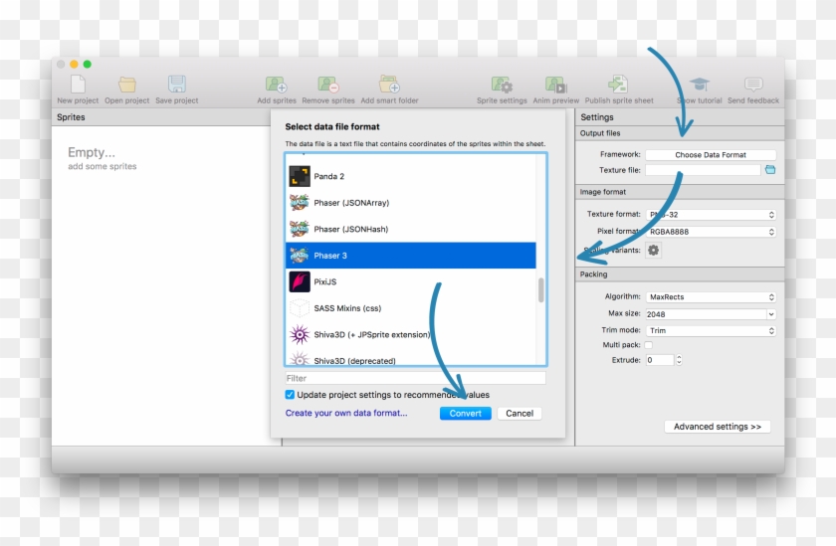This screenshot has width=836, height=546.
Task: Open Trim mode dropdown
Action: [x=711, y=331]
